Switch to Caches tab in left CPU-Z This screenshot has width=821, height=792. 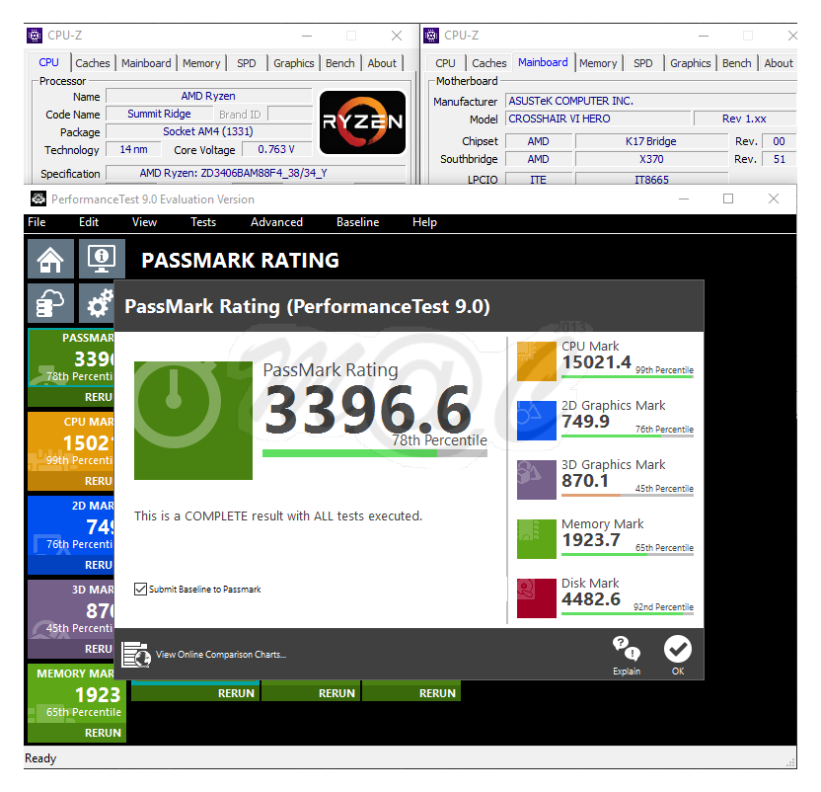tap(93, 63)
